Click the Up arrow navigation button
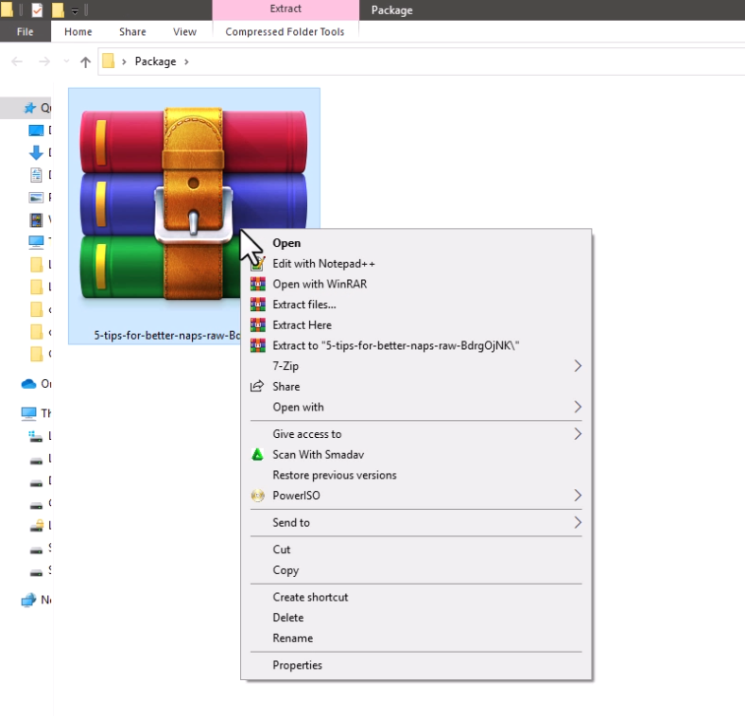The image size is (745, 716). coord(86,61)
